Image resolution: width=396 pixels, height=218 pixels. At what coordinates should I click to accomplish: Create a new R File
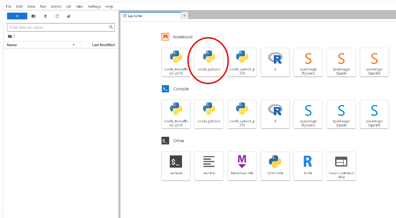click(308, 166)
